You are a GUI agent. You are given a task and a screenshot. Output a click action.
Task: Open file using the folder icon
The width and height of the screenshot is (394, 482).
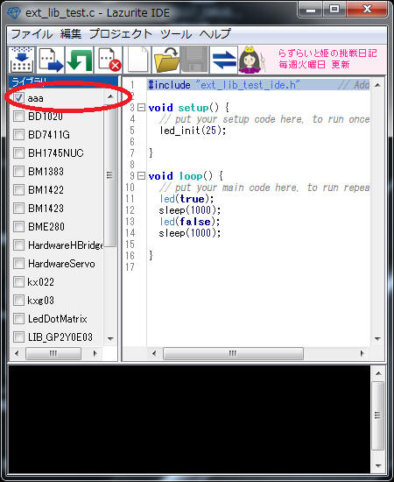pyautogui.click(x=166, y=60)
